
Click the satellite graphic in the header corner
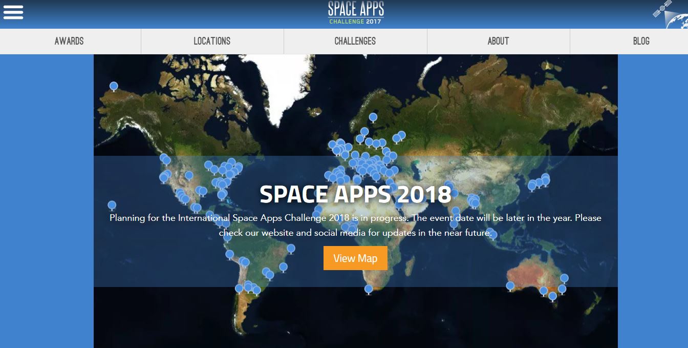[670, 14]
